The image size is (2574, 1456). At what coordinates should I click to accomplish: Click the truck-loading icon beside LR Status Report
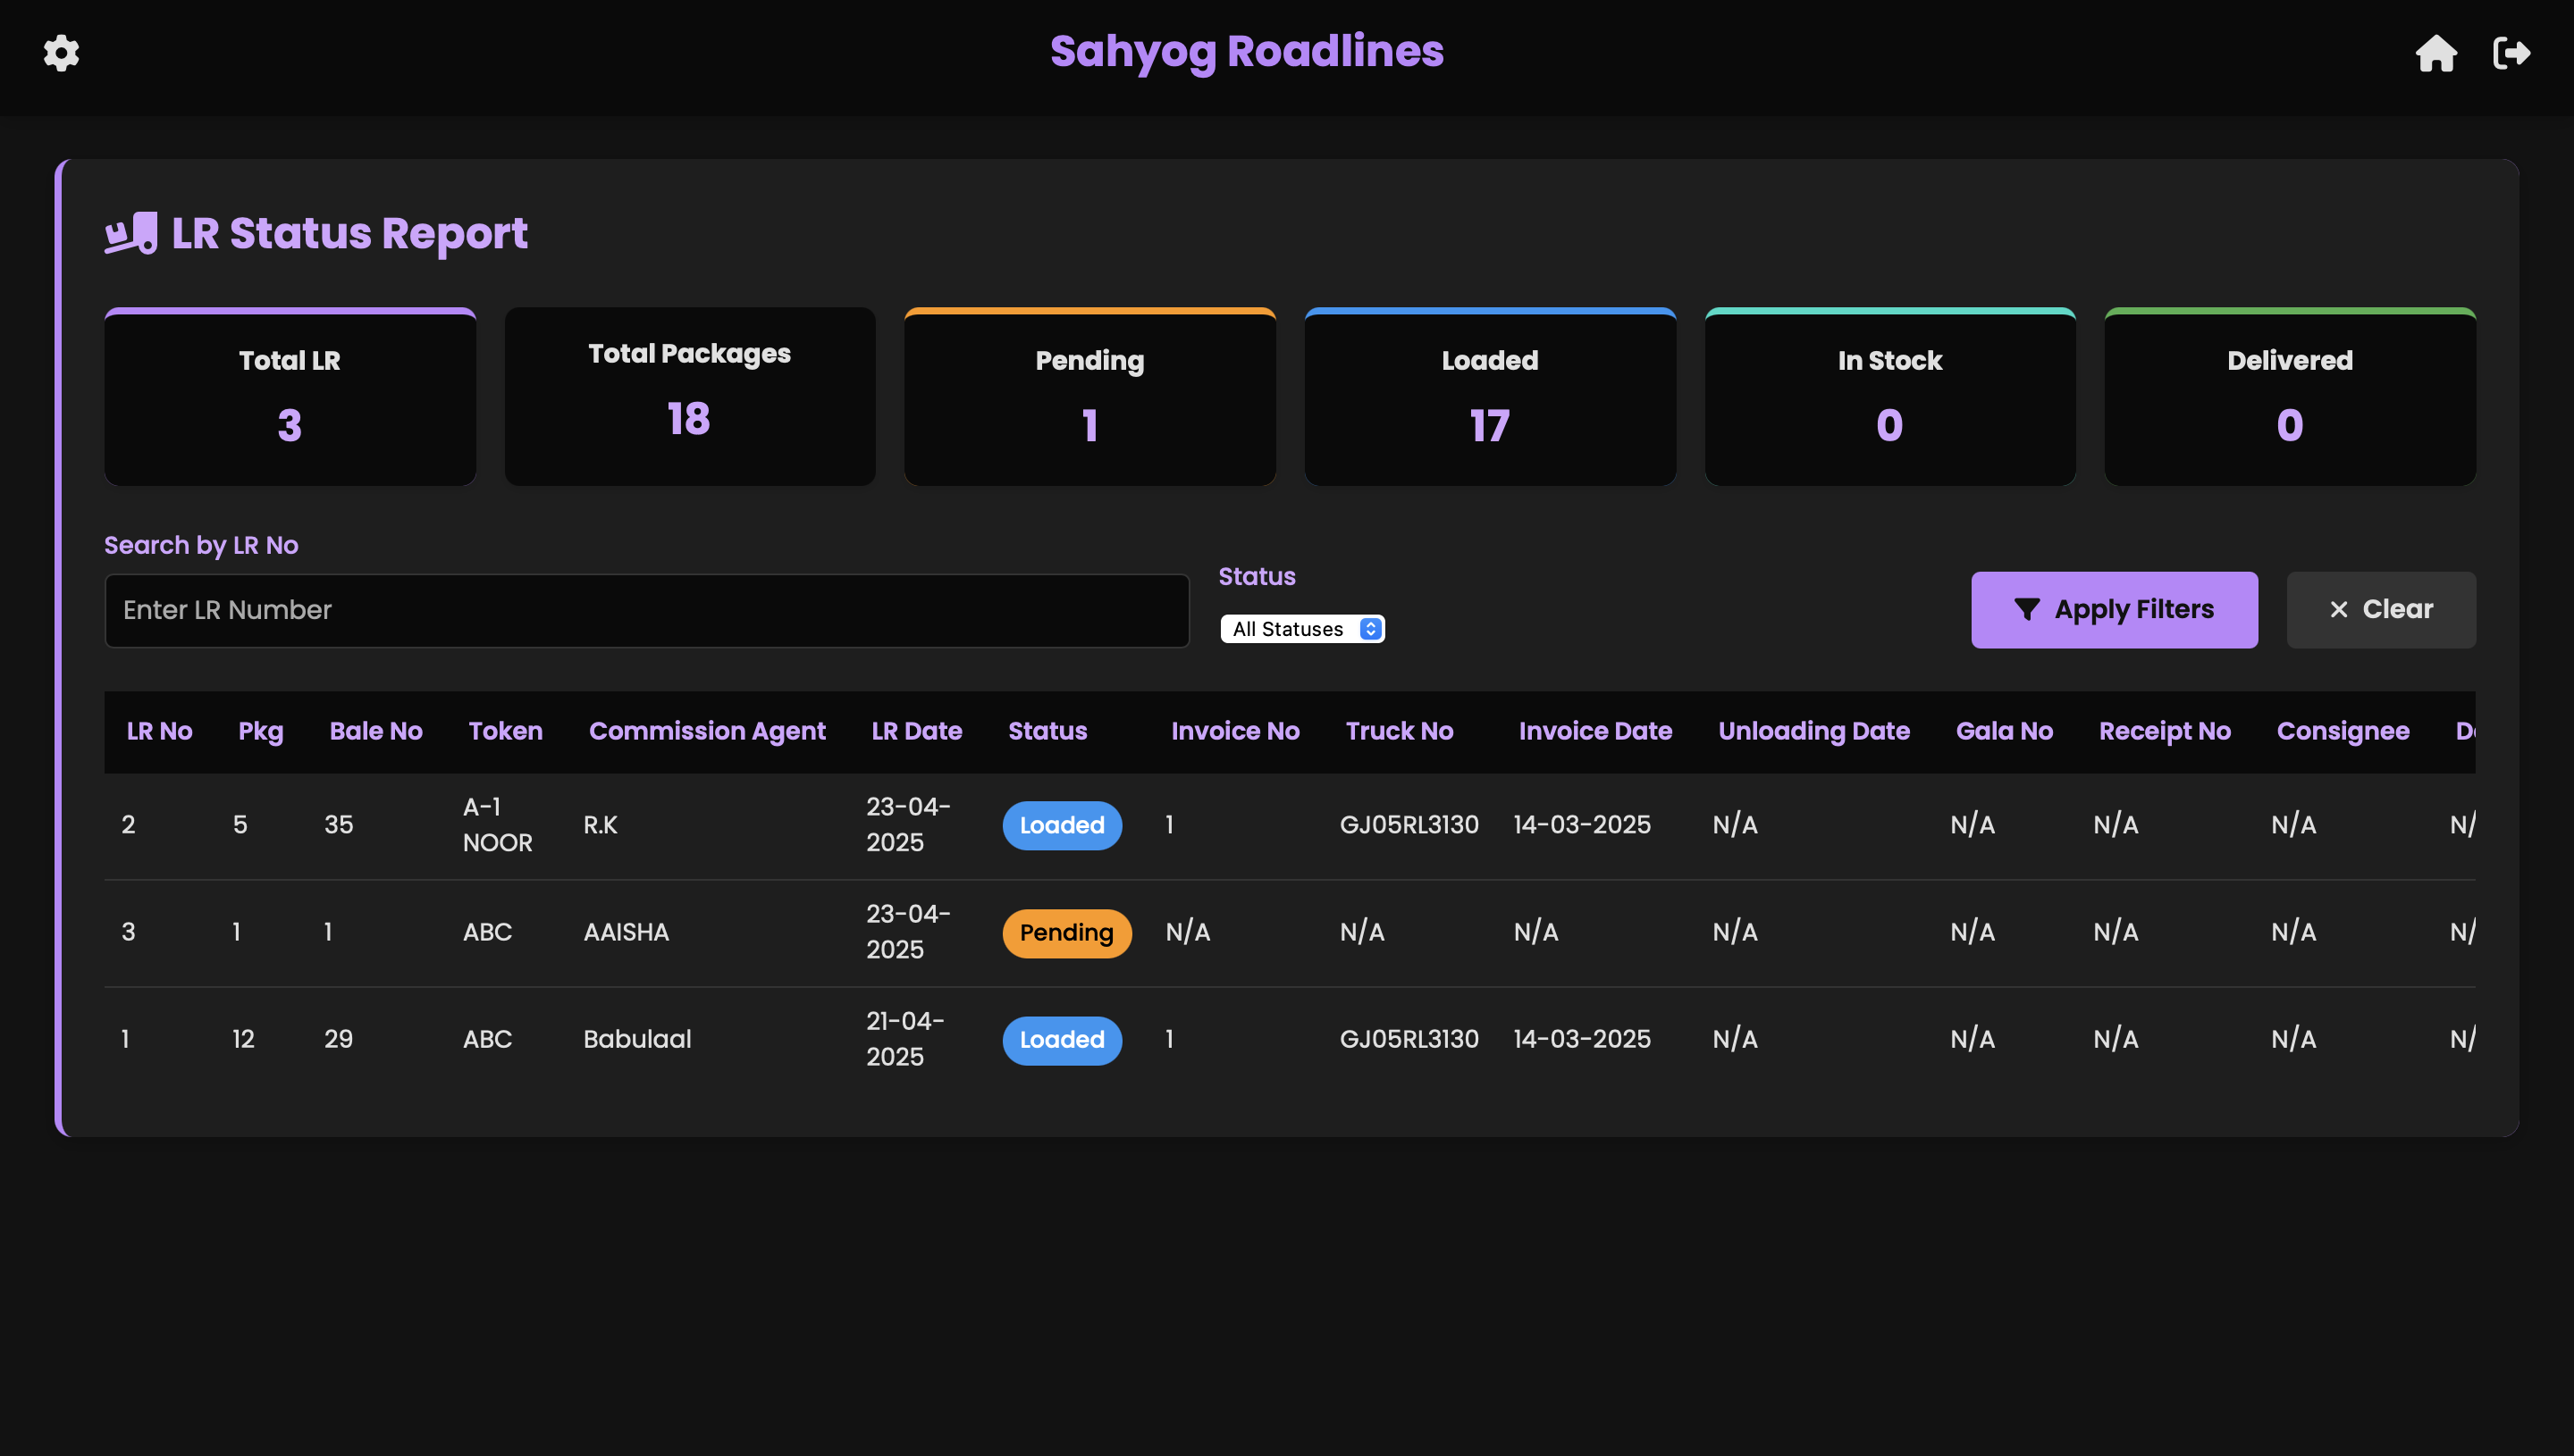point(131,233)
